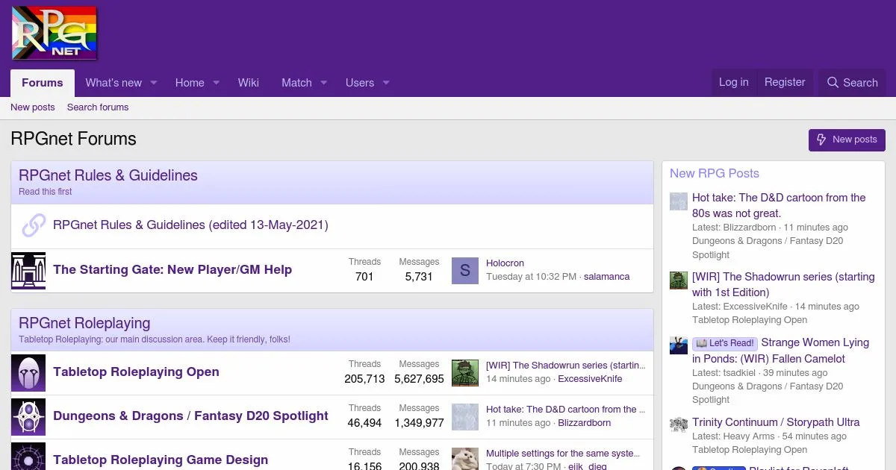Open the RPGnet Roleplaying category header
The width and height of the screenshot is (896, 470).
click(84, 323)
